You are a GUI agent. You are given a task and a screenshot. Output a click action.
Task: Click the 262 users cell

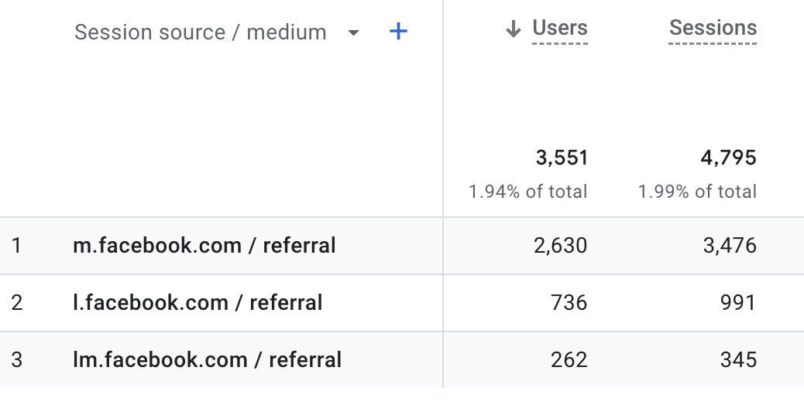(569, 360)
